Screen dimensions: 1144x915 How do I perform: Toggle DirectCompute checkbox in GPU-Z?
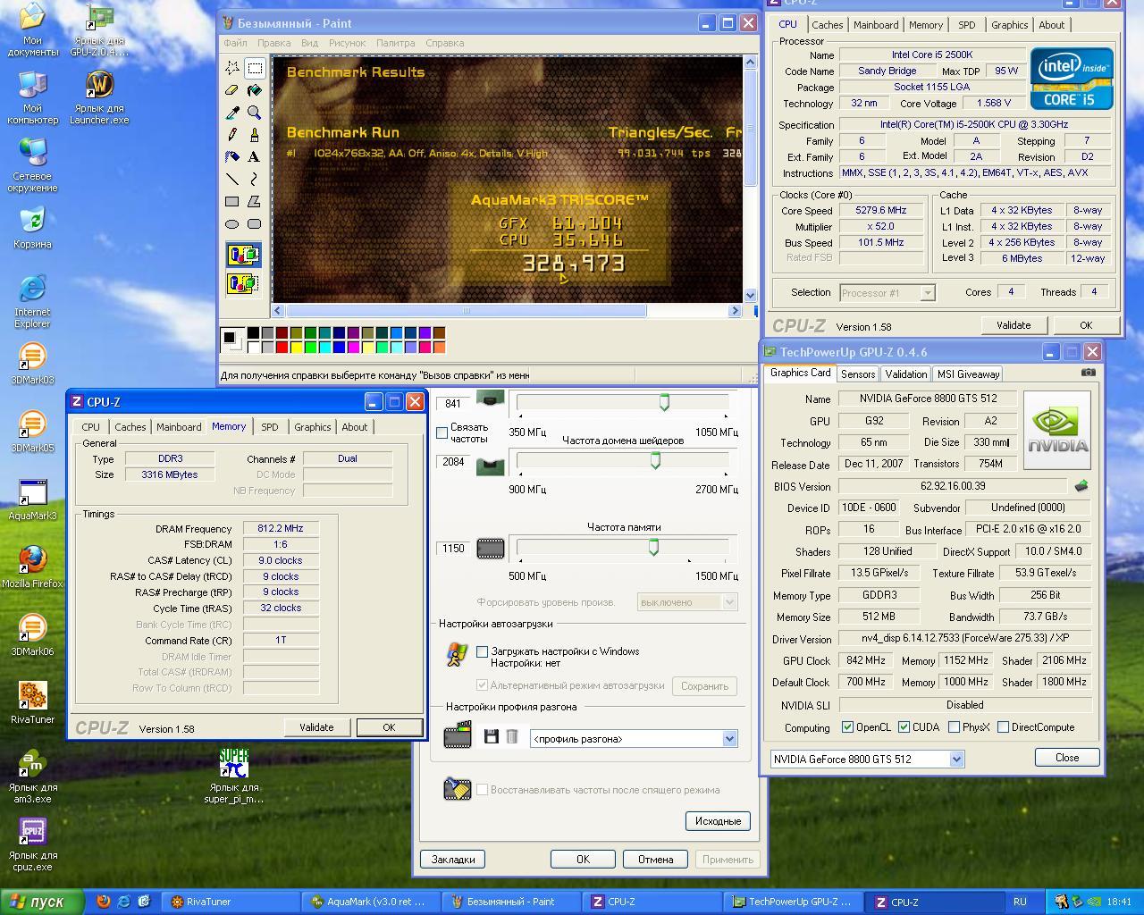coord(1003,727)
